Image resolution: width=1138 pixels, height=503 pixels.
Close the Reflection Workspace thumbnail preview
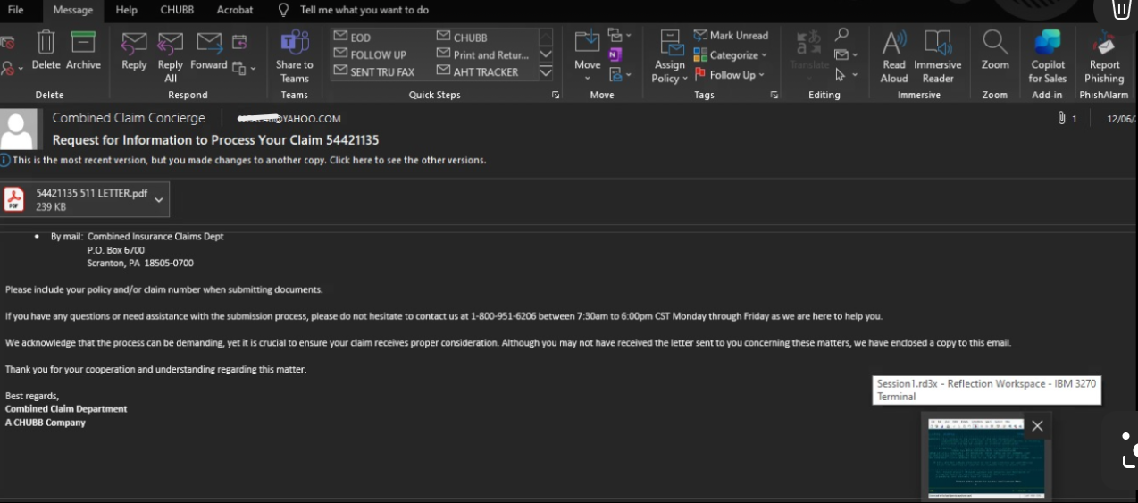pos(1037,426)
